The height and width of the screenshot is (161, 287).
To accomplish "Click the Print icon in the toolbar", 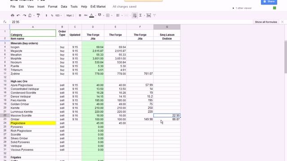I will [x=13, y=16].
